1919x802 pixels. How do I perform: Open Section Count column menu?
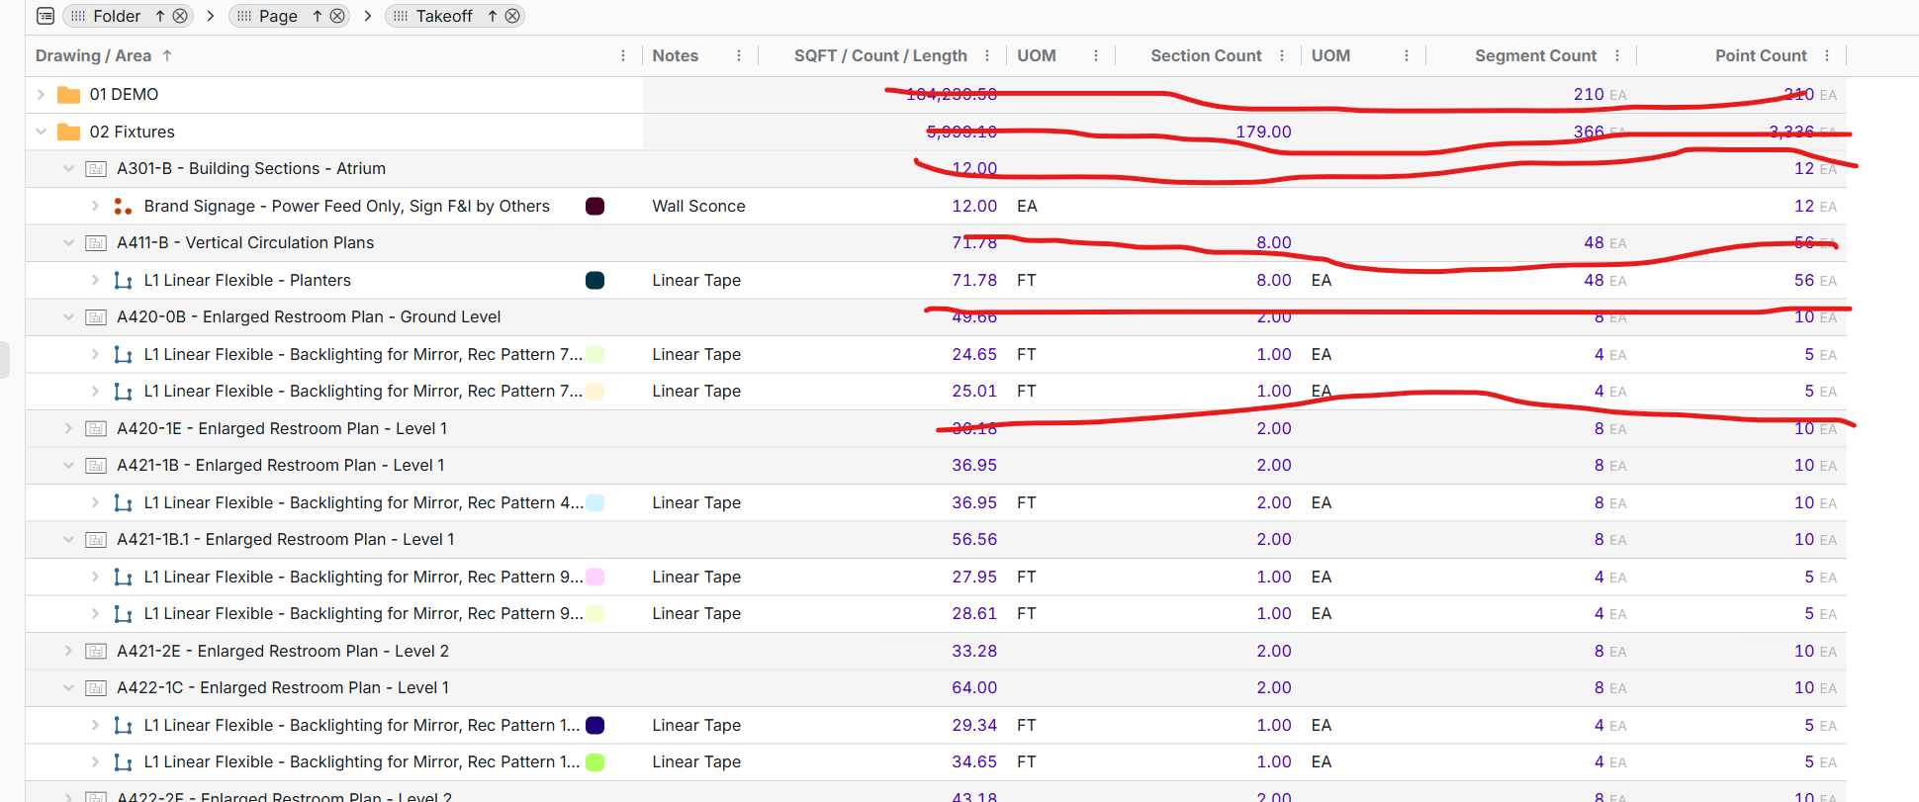[1282, 56]
